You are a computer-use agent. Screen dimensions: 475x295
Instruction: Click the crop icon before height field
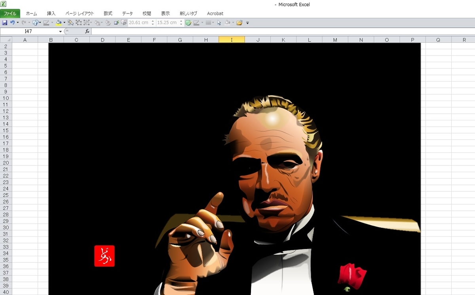124,23
